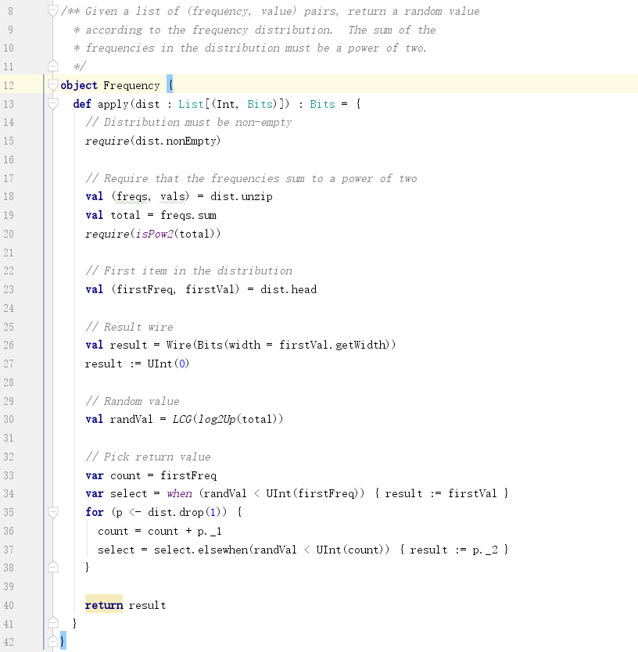Click comment '// First item in the distribution'
638x652 pixels.
pos(188,270)
